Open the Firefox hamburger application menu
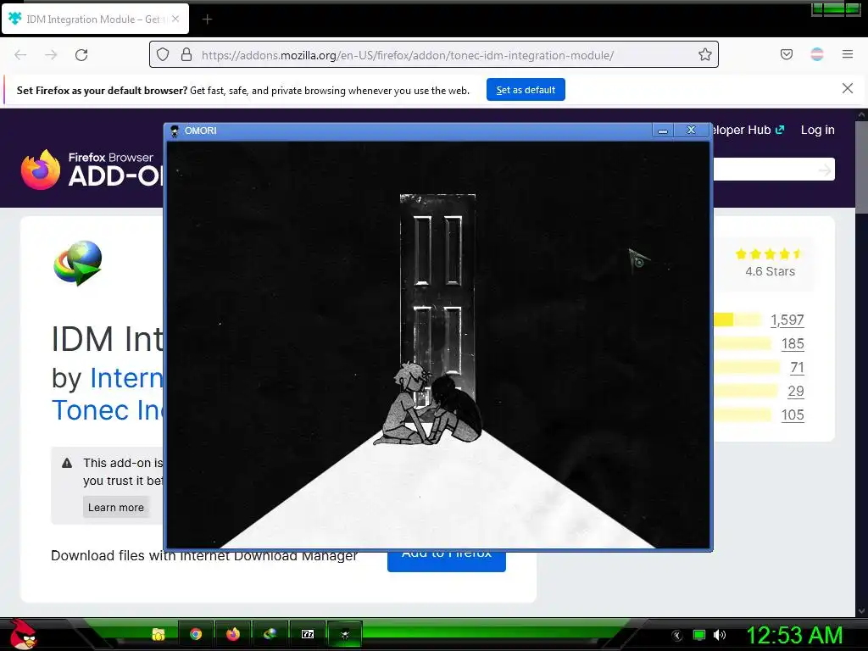 [x=847, y=54]
